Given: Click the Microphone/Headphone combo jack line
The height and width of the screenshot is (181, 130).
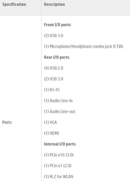Looking at the screenshot, I should tap(83, 46).
